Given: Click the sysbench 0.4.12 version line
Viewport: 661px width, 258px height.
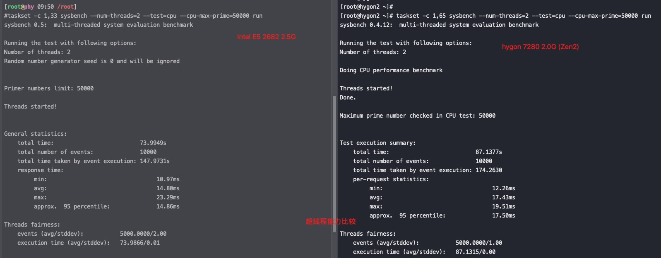Looking at the screenshot, I should 439,25.
